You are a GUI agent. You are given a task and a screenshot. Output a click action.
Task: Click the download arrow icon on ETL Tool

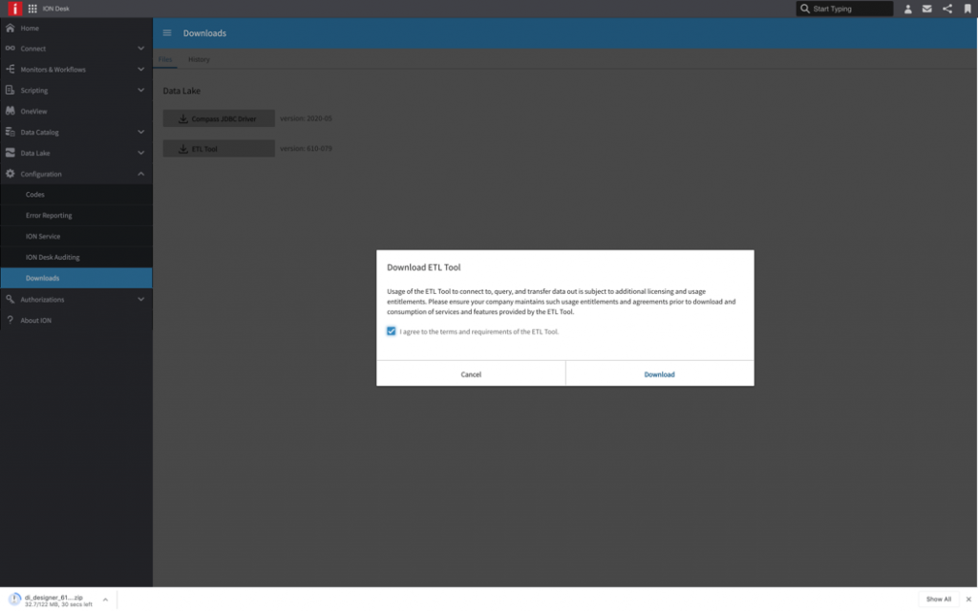182,149
